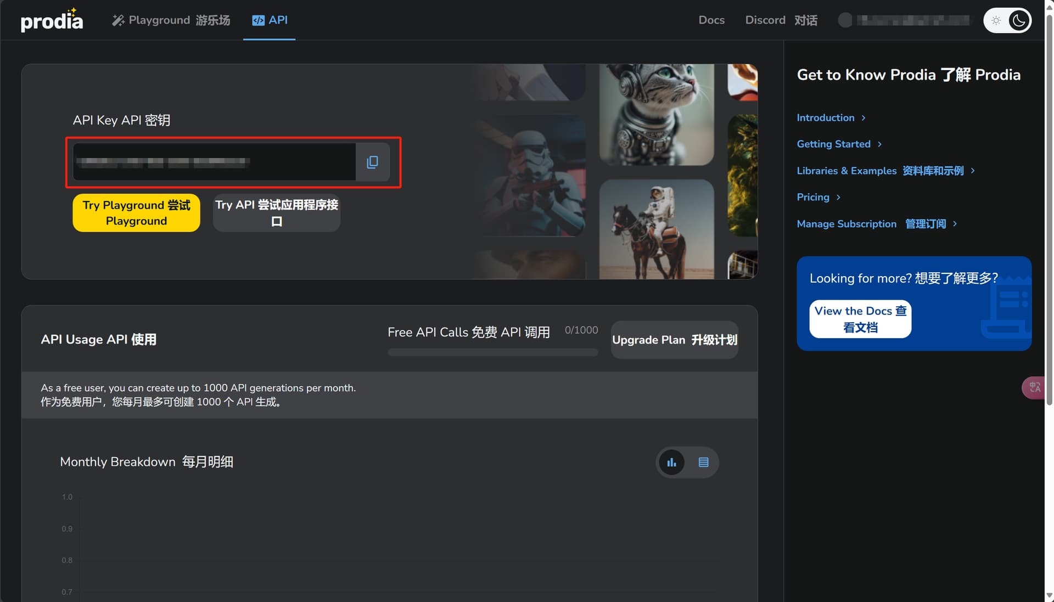Click chevron next to Pricing
The height and width of the screenshot is (602, 1054).
pos(838,198)
